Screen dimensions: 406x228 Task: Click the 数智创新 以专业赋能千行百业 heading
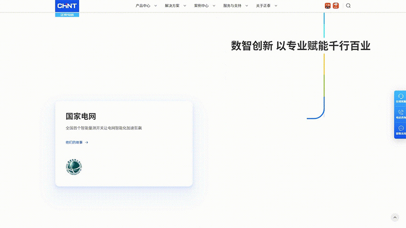(300, 46)
